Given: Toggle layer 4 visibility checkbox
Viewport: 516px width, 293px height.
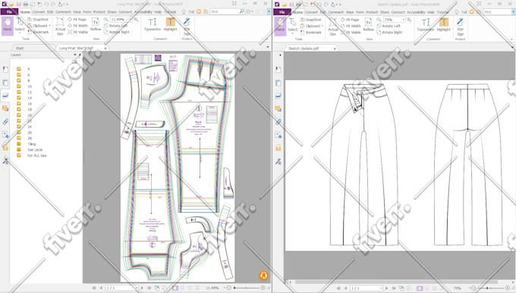Looking at the screenshot, I should (x=19, y=69).
